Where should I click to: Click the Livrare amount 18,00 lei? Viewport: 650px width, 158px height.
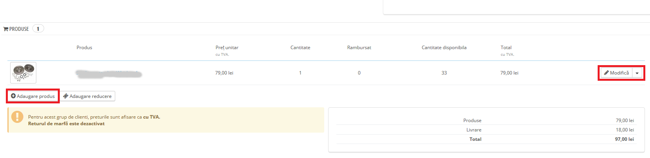pos(625,130)
